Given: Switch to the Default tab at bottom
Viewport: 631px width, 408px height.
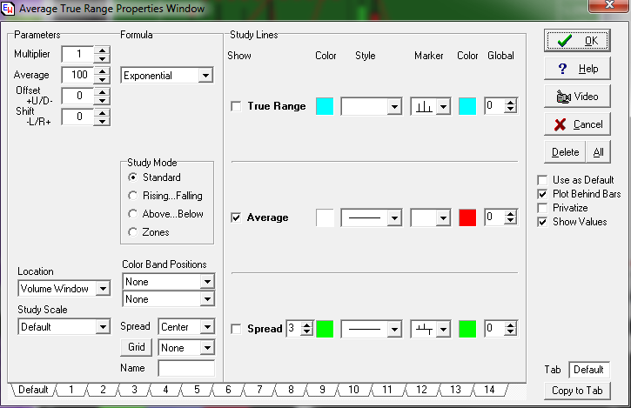Looking at the screenshot, I should tap(33, 390).
